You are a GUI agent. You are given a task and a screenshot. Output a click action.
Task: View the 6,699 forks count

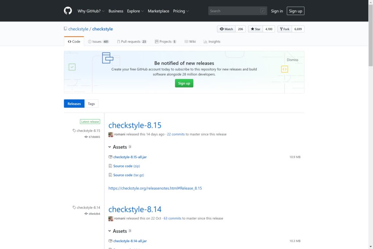point(298,29)
